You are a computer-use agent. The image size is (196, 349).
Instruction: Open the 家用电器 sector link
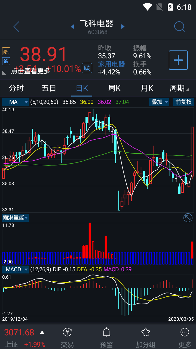tap(112, 64)
